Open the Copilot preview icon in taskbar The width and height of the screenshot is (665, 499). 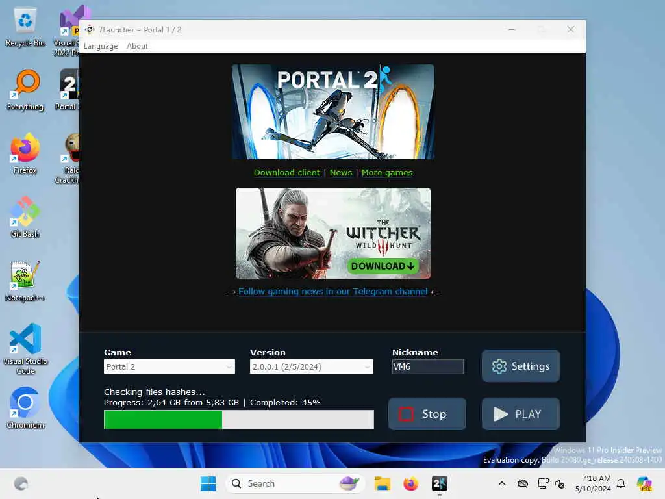(x=644, y=483)
